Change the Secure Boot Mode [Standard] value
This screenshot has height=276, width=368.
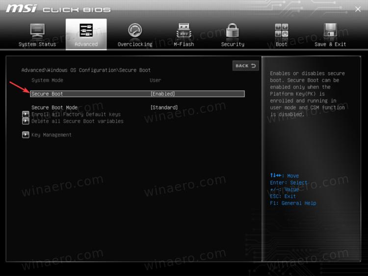click(x=164, y=108)
